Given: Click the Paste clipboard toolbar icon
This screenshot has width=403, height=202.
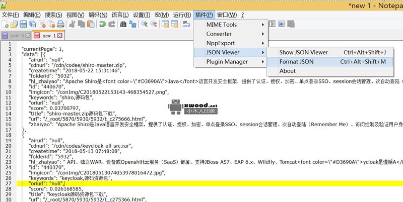Looking at the screenshot, I should pyautogui.click(x=91, y=24).
